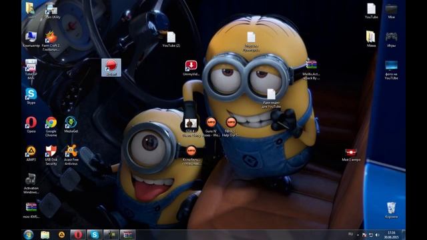Launch AIMP3 desktop shortcut
Image resolution: width=427 pixels, height=240 pixels.
pyautogui.click(x=31, y=153)
